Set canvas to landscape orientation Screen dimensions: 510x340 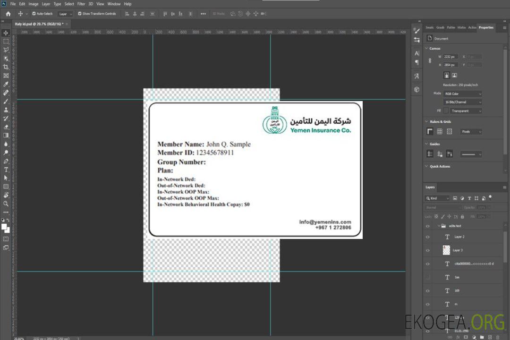[454, 75]
